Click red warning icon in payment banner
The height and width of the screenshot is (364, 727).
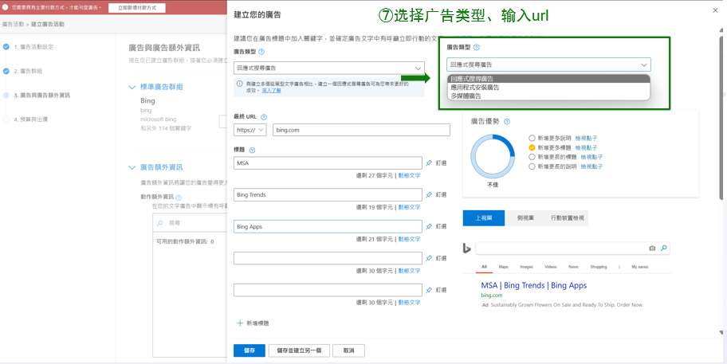click(5, 7)
